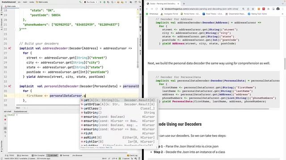Click the browser profile avatar

pos(278,9)
